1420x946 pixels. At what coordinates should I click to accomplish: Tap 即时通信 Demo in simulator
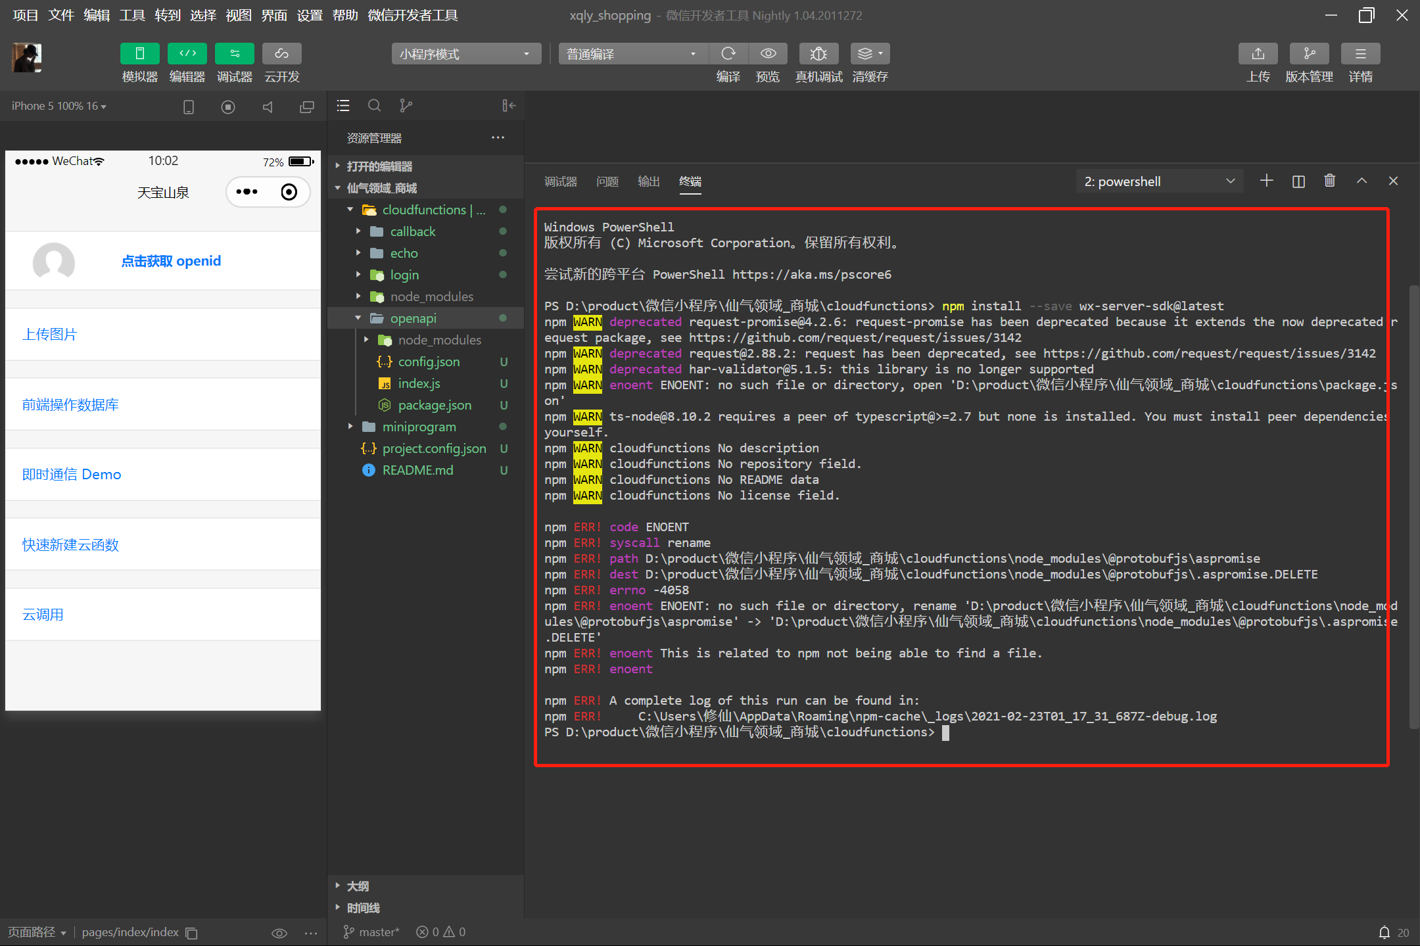[x=163, y=475]
